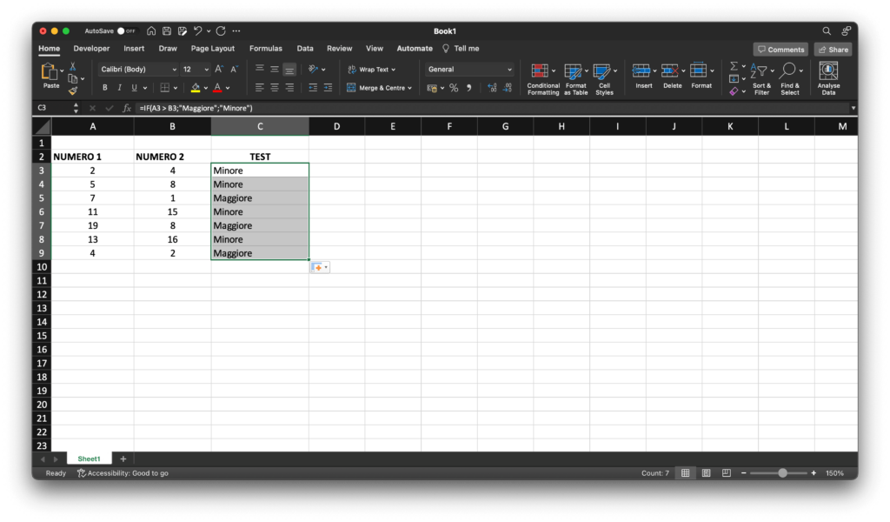Toggle align text left

point(259,88)
